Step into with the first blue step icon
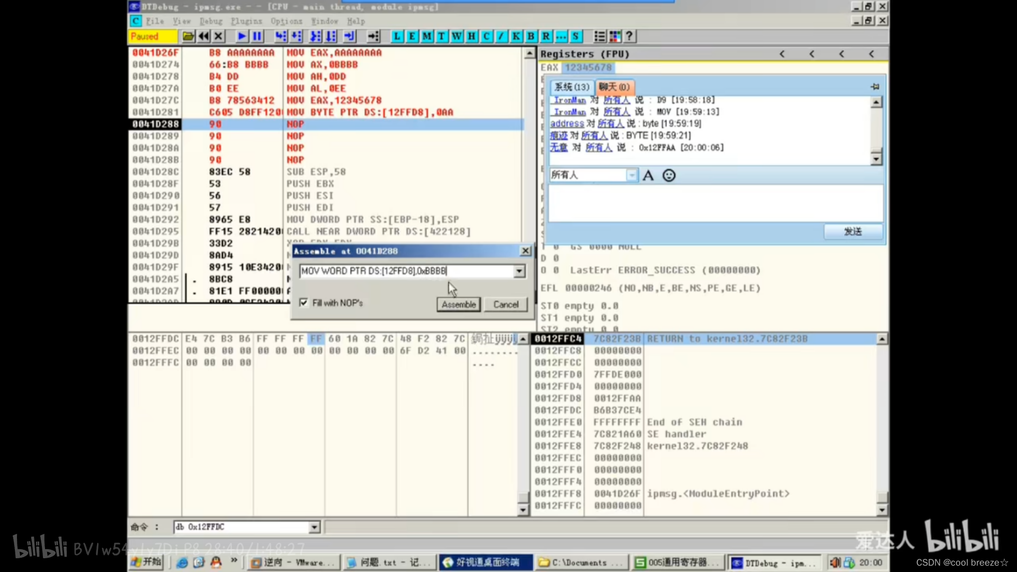1017x572 pixels. 281,36
